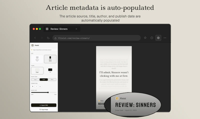This screenshot has height=119, width=200.
Task: Click the REVIEW: SINNERS title in magnifier
Action: click(135, 105)
